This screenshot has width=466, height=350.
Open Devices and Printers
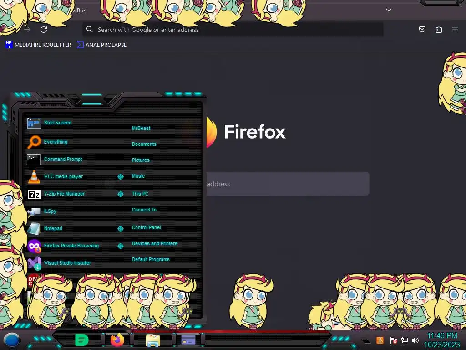click(154, 243)
